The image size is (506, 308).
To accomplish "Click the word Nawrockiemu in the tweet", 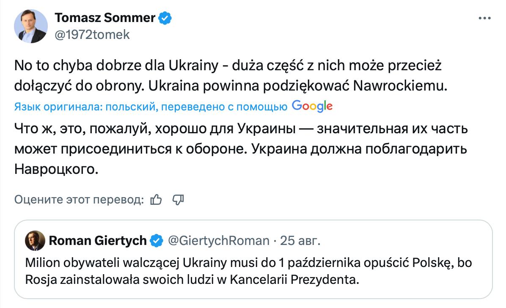I will coord(401,86).
